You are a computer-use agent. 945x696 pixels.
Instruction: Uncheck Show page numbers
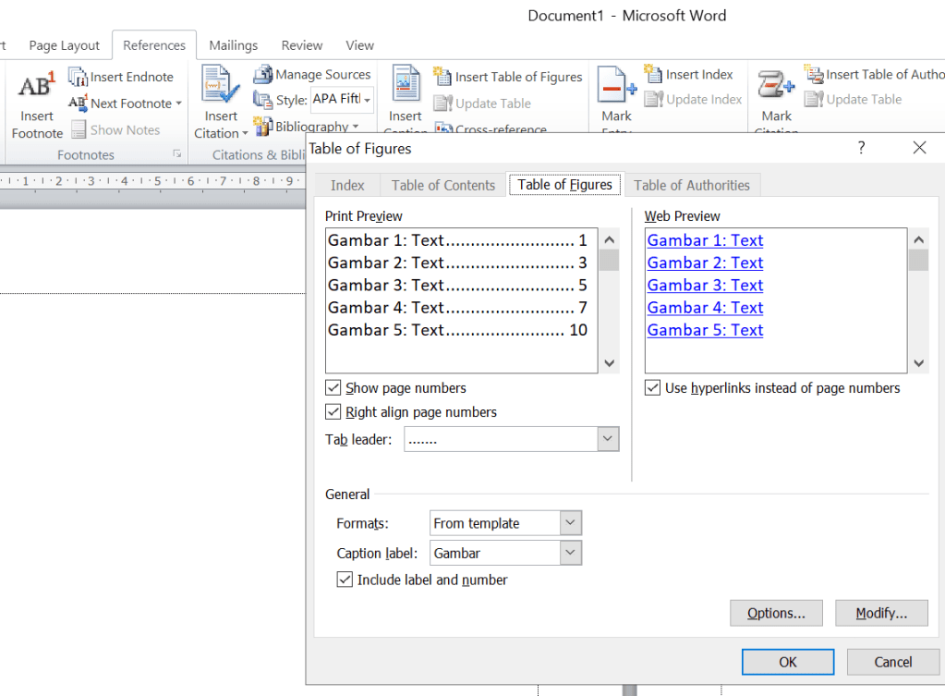pyautogui.click(x=333, y=388)
